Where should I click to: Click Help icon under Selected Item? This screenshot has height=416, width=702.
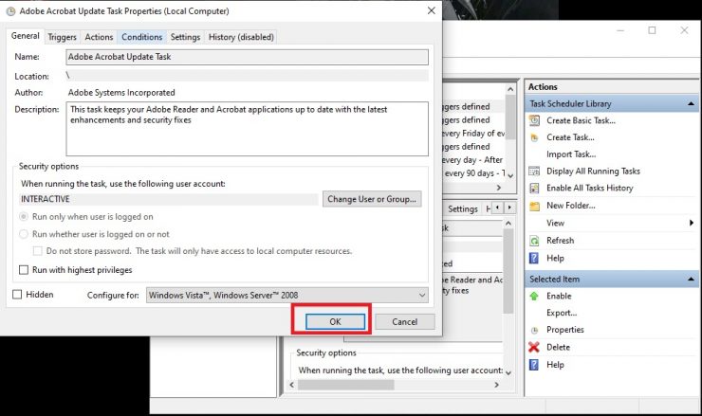point(534,365)
